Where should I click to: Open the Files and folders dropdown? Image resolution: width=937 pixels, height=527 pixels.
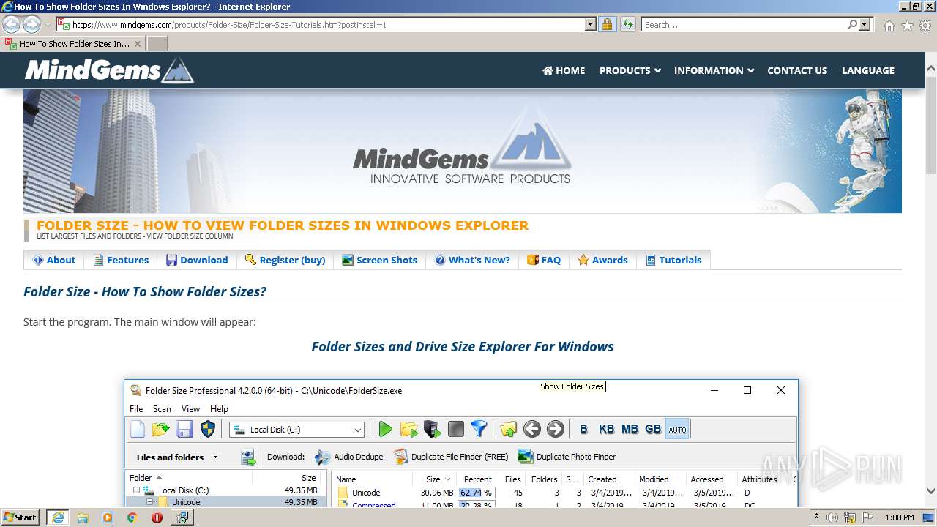(177, 457)
